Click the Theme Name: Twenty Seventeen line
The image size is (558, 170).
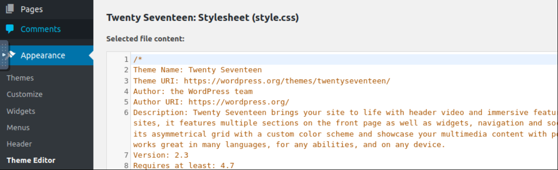(x=198, y=70)
